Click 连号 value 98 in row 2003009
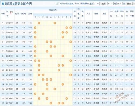 127,28
